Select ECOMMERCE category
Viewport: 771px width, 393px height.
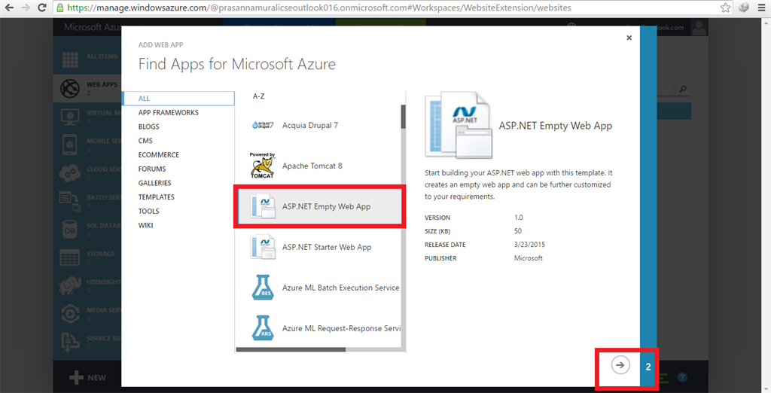(x=158, y=155)
